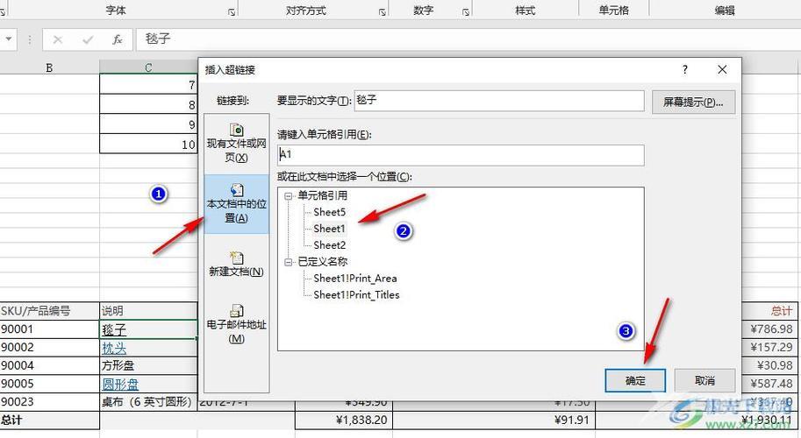Open the '枕头' hyperlink cell

pos(113,348)
